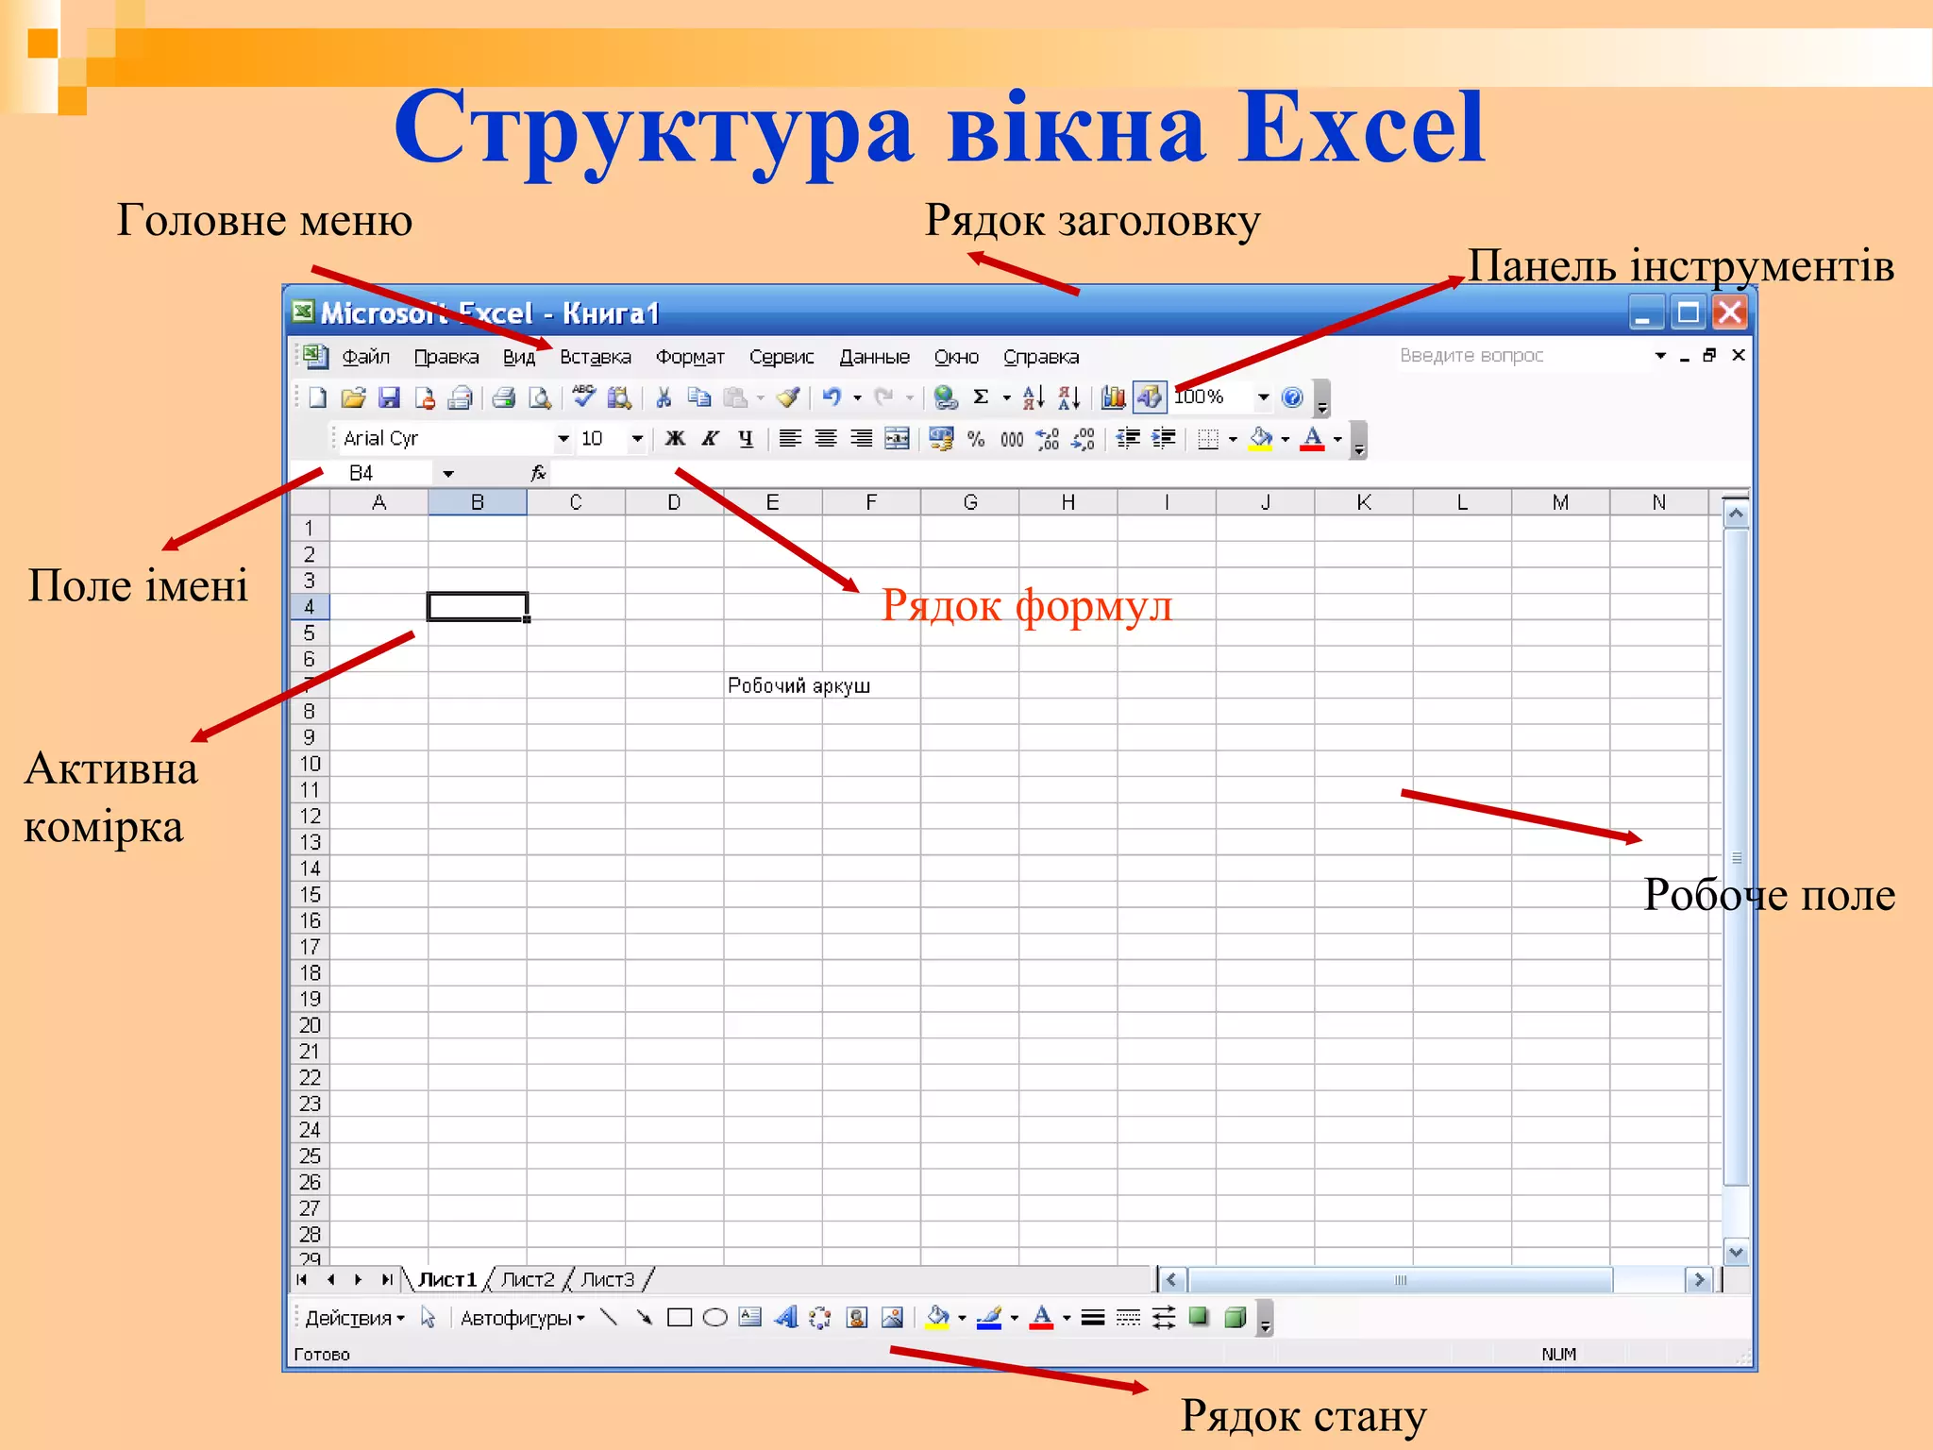This screenshot has height=1450, width=1933.
Task: Click the fx Insert Function button
Action: point(538,473)
